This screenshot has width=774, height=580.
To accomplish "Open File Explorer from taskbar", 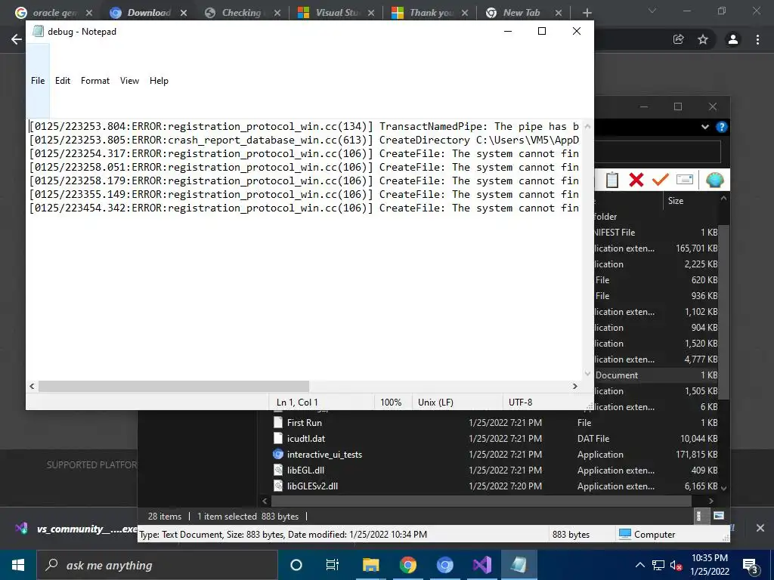I will point(370,565).
